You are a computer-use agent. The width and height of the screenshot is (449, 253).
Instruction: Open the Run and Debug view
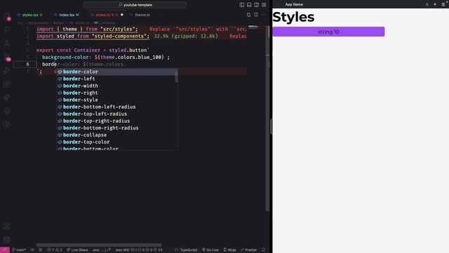click(7, 70)
